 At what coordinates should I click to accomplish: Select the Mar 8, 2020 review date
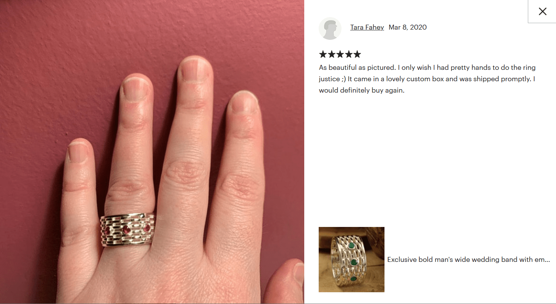(408, 27)
